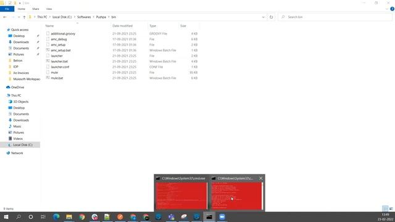The height and width of the screenshot is (222, 395).
Task: Open Music folder under This PC
Action: tap(17, 126)
